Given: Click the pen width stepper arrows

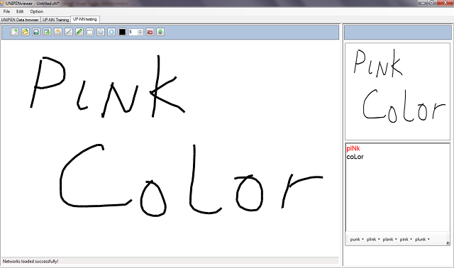Looking at the screenshot, I should point(140,32).
